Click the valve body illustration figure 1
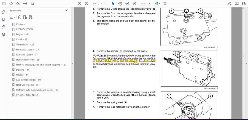This screenshot has width=248, height=120. (x=189, y=26)
